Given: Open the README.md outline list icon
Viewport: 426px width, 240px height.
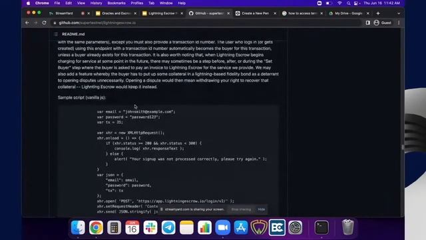Looking at the screenshot, I should [56, 34].
